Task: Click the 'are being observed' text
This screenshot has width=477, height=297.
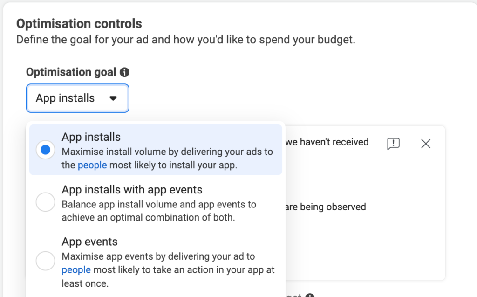Action: 325,207
